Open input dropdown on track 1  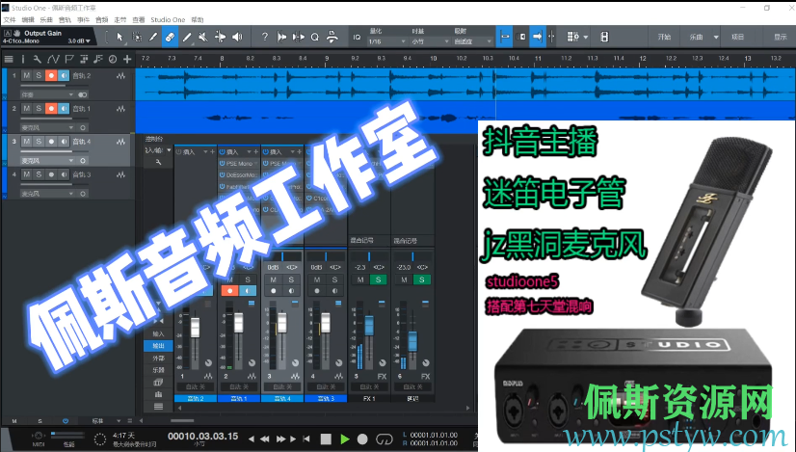tap(47, 95)
